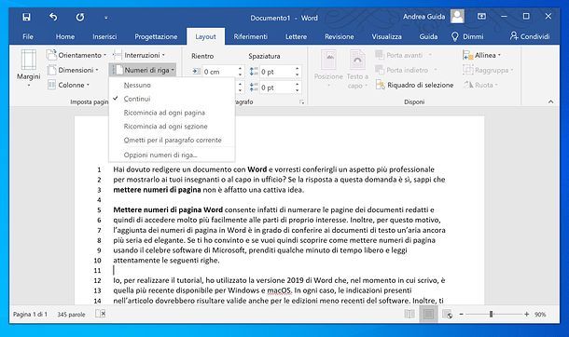Choose Continui line numbering option

pyautogui.click(x=137, y=99)
